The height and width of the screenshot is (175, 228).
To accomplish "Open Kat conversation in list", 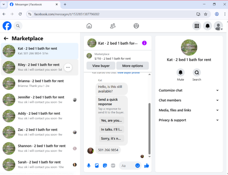I will point(40,51).
